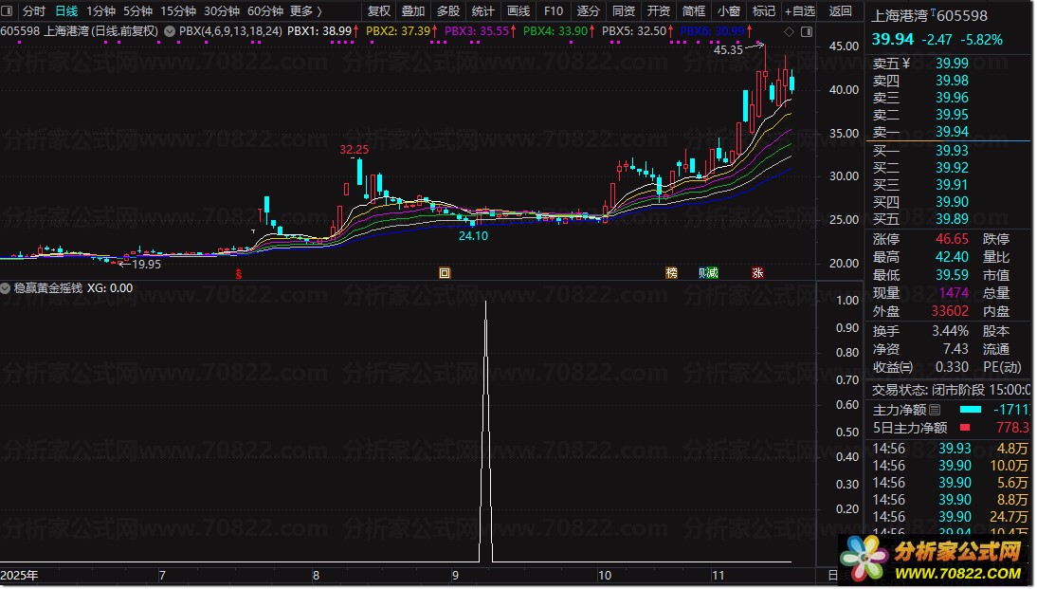Click the red 5日主力净额 bar indicator
The width and height of the screenshot is (1037, 589).
pos(965,428)
